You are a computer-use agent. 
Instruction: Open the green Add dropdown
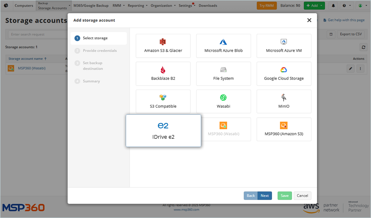314,6
